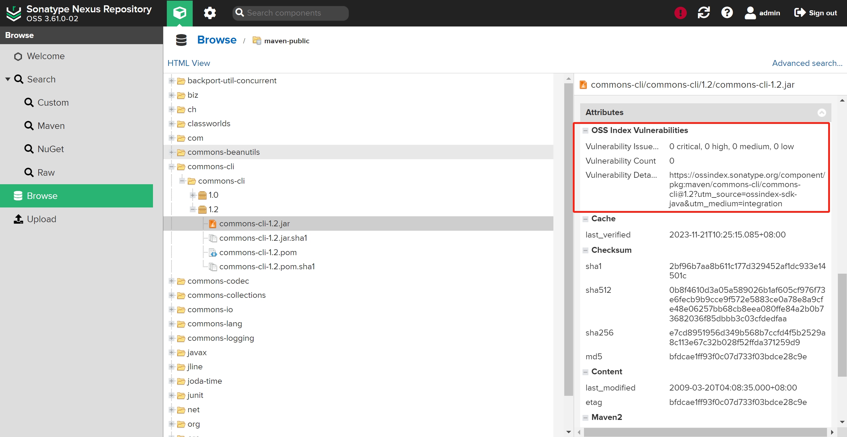
Task: Expand the commons-beanutils folder
Action: [x=171, y=152]
